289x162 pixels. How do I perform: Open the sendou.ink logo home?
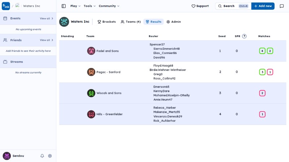tap(6, 6)
